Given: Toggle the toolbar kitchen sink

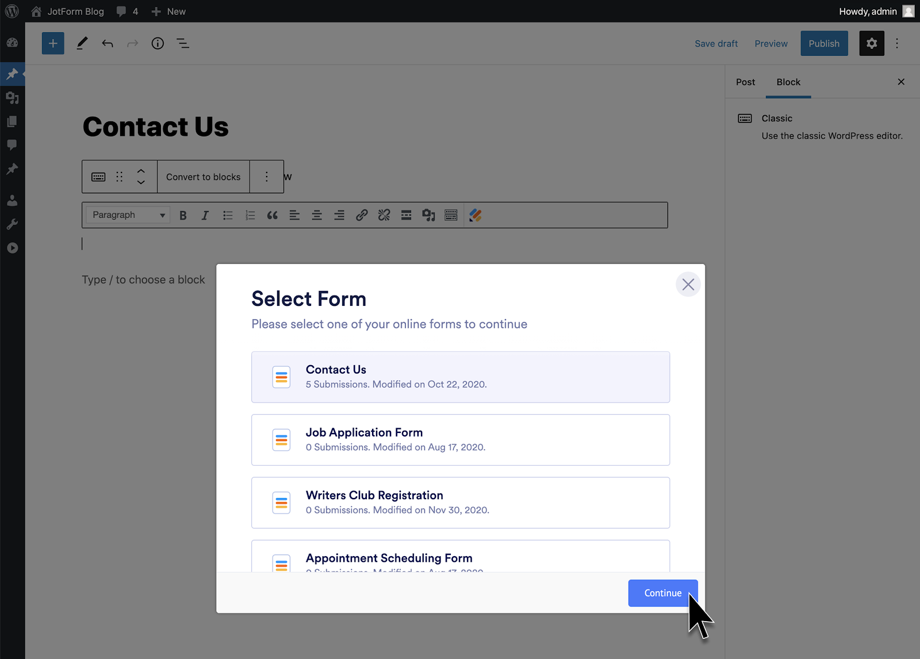Looking at the screenshot, I should click(x=451, y=215).
